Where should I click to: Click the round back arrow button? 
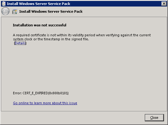pos(5,11)
